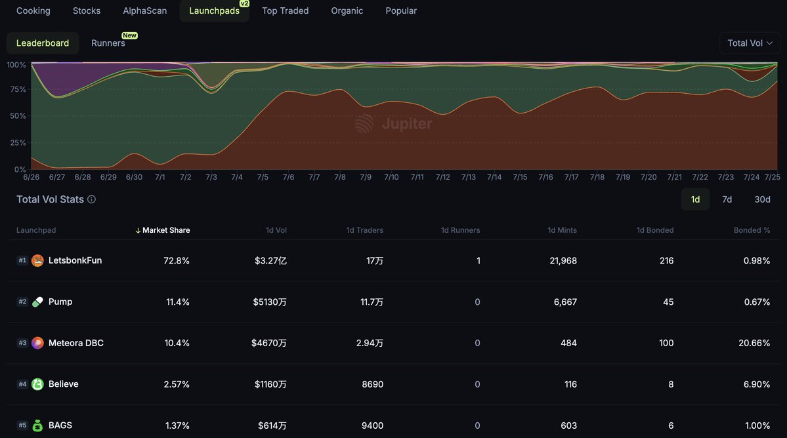Click BAGS's $614万 volume value
This screenshot has width=787, height=438.
coord(272,426)
